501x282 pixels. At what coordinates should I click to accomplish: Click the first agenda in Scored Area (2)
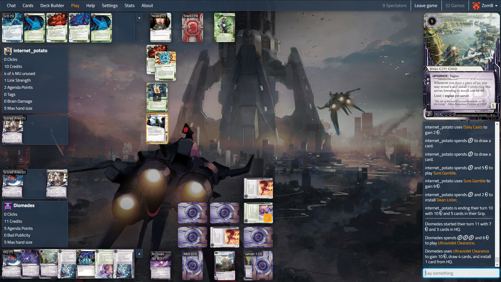pyautogui.click(x=13, y=184)
